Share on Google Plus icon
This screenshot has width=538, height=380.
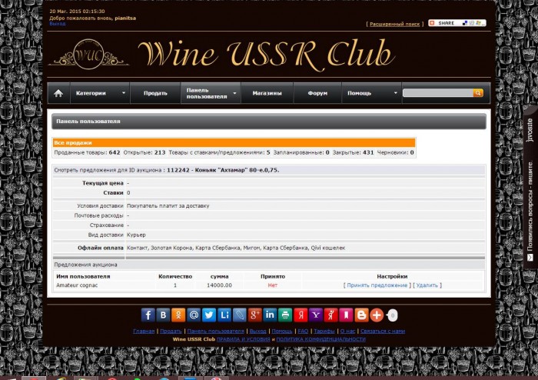[x=255, y=315]
